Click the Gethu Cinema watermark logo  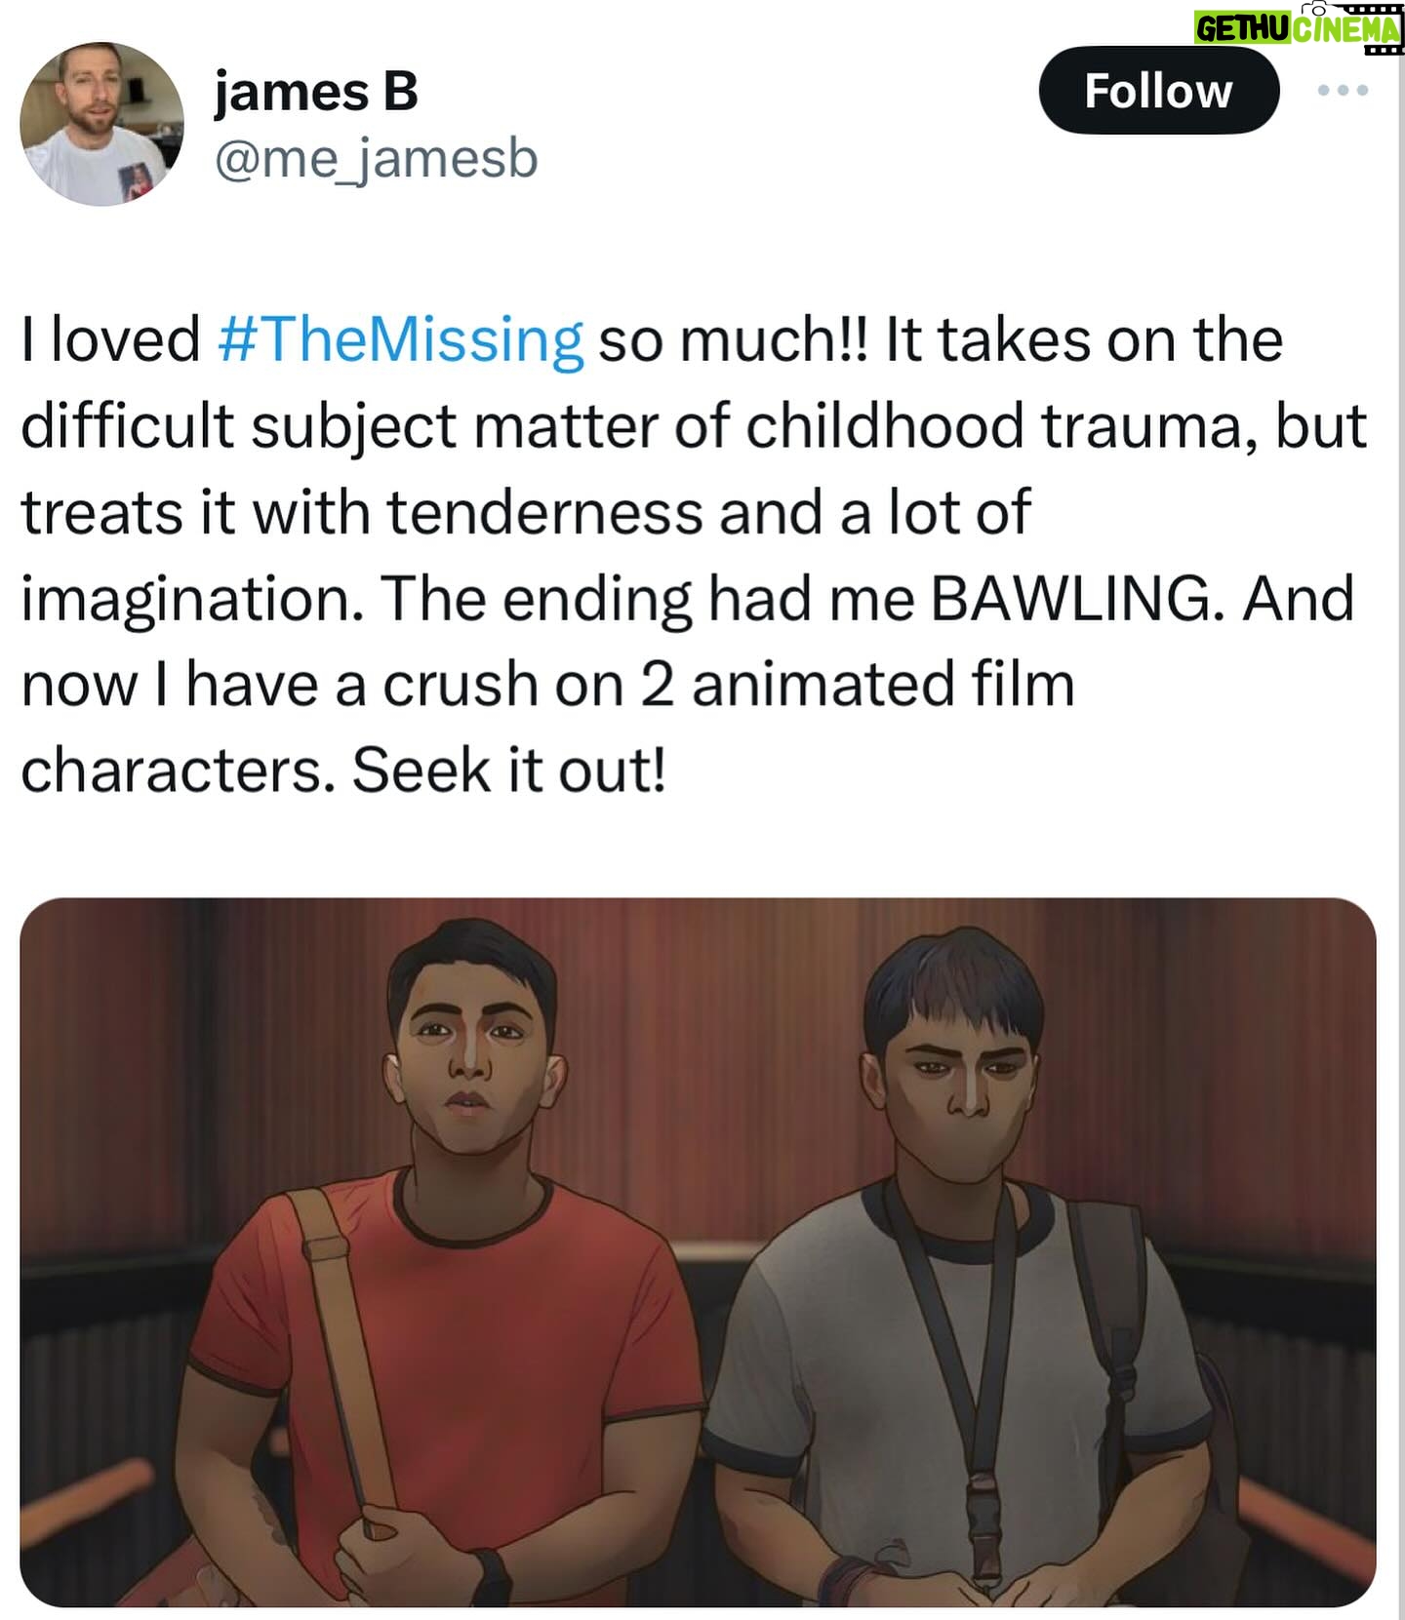pos(1298,27)
